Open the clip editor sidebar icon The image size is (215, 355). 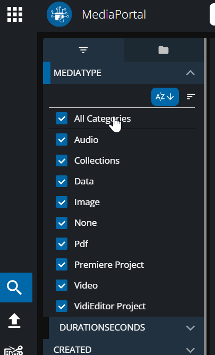14,350
